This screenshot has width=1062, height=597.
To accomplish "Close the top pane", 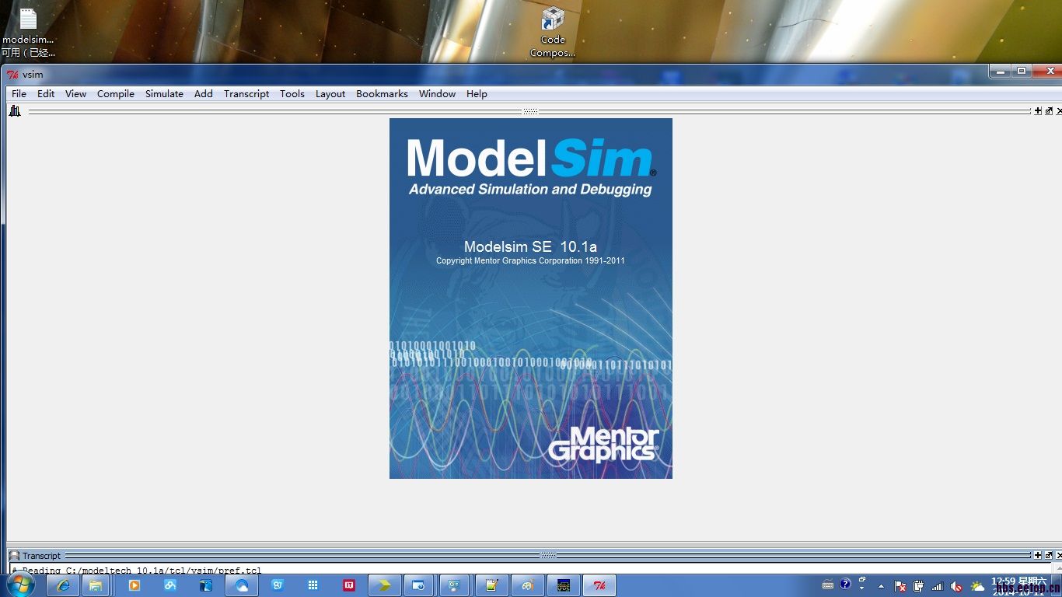I will pyautogui.click(x=1059, y=111).
